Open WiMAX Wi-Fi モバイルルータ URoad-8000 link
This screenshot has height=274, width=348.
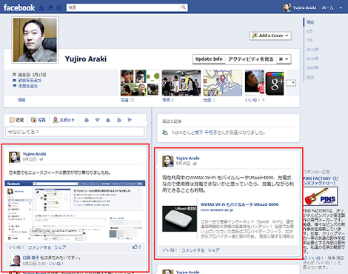click(239, 204)
